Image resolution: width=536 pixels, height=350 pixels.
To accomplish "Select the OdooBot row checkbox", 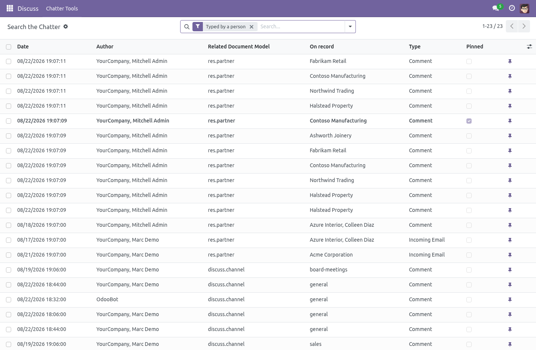I will [x=9, y=300].
